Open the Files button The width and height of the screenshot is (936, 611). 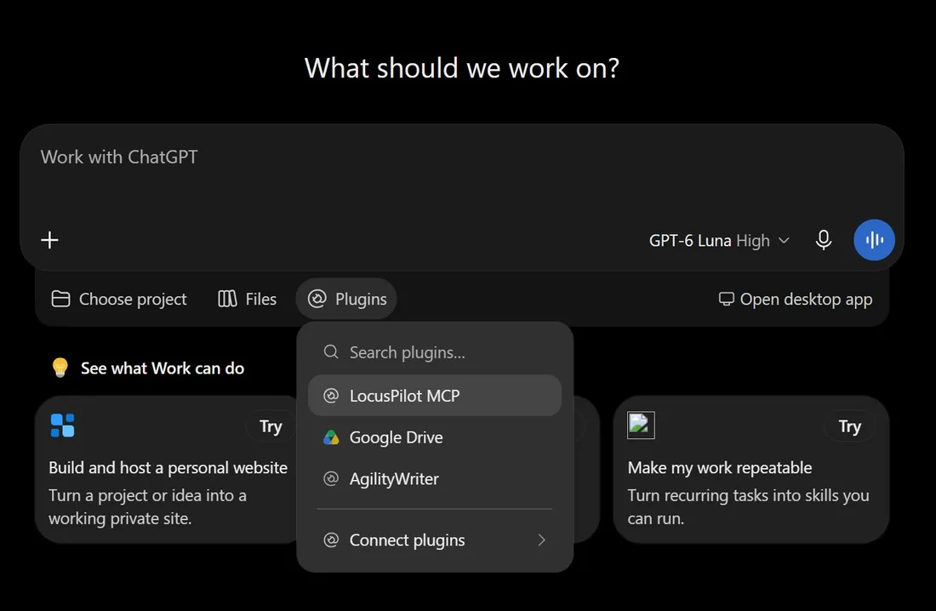click(x=247, y=299)
